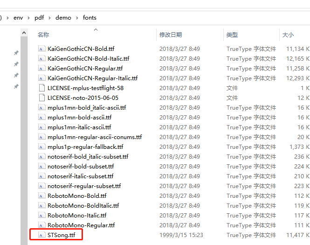Click the mplus1mn-regular-ascii-conums.ttf file icon
The width and height of the screenshot is (310, 245).
pos(41,137)
